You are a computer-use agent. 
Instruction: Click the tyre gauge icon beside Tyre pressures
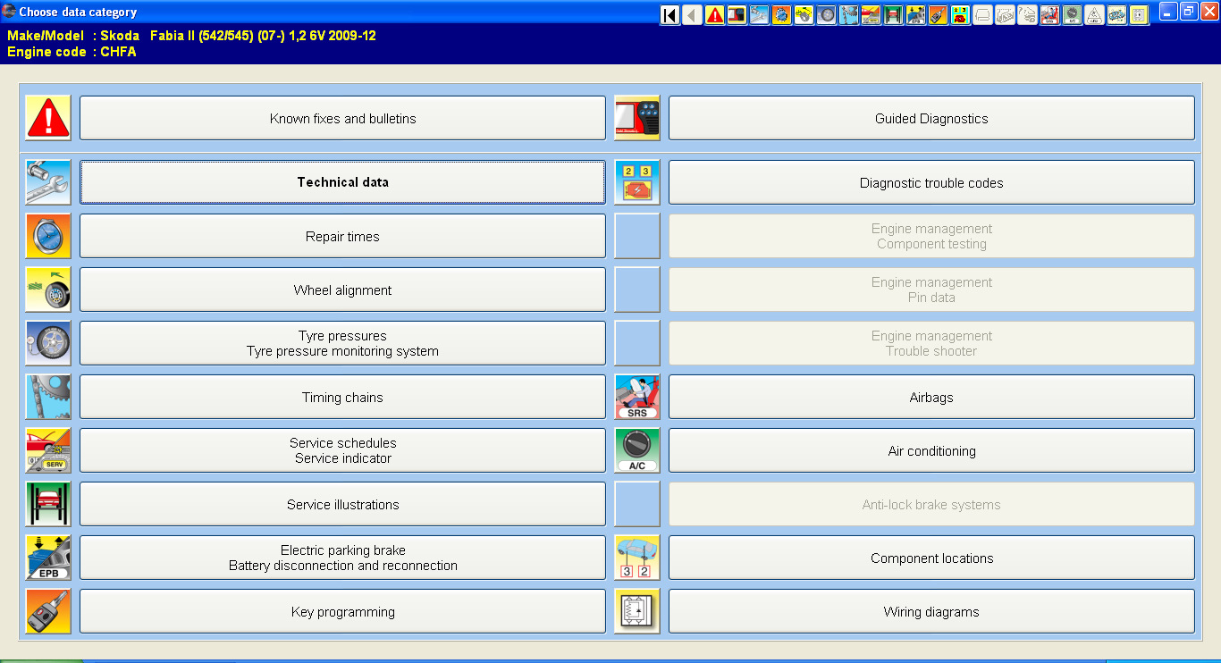pos(48,343)
